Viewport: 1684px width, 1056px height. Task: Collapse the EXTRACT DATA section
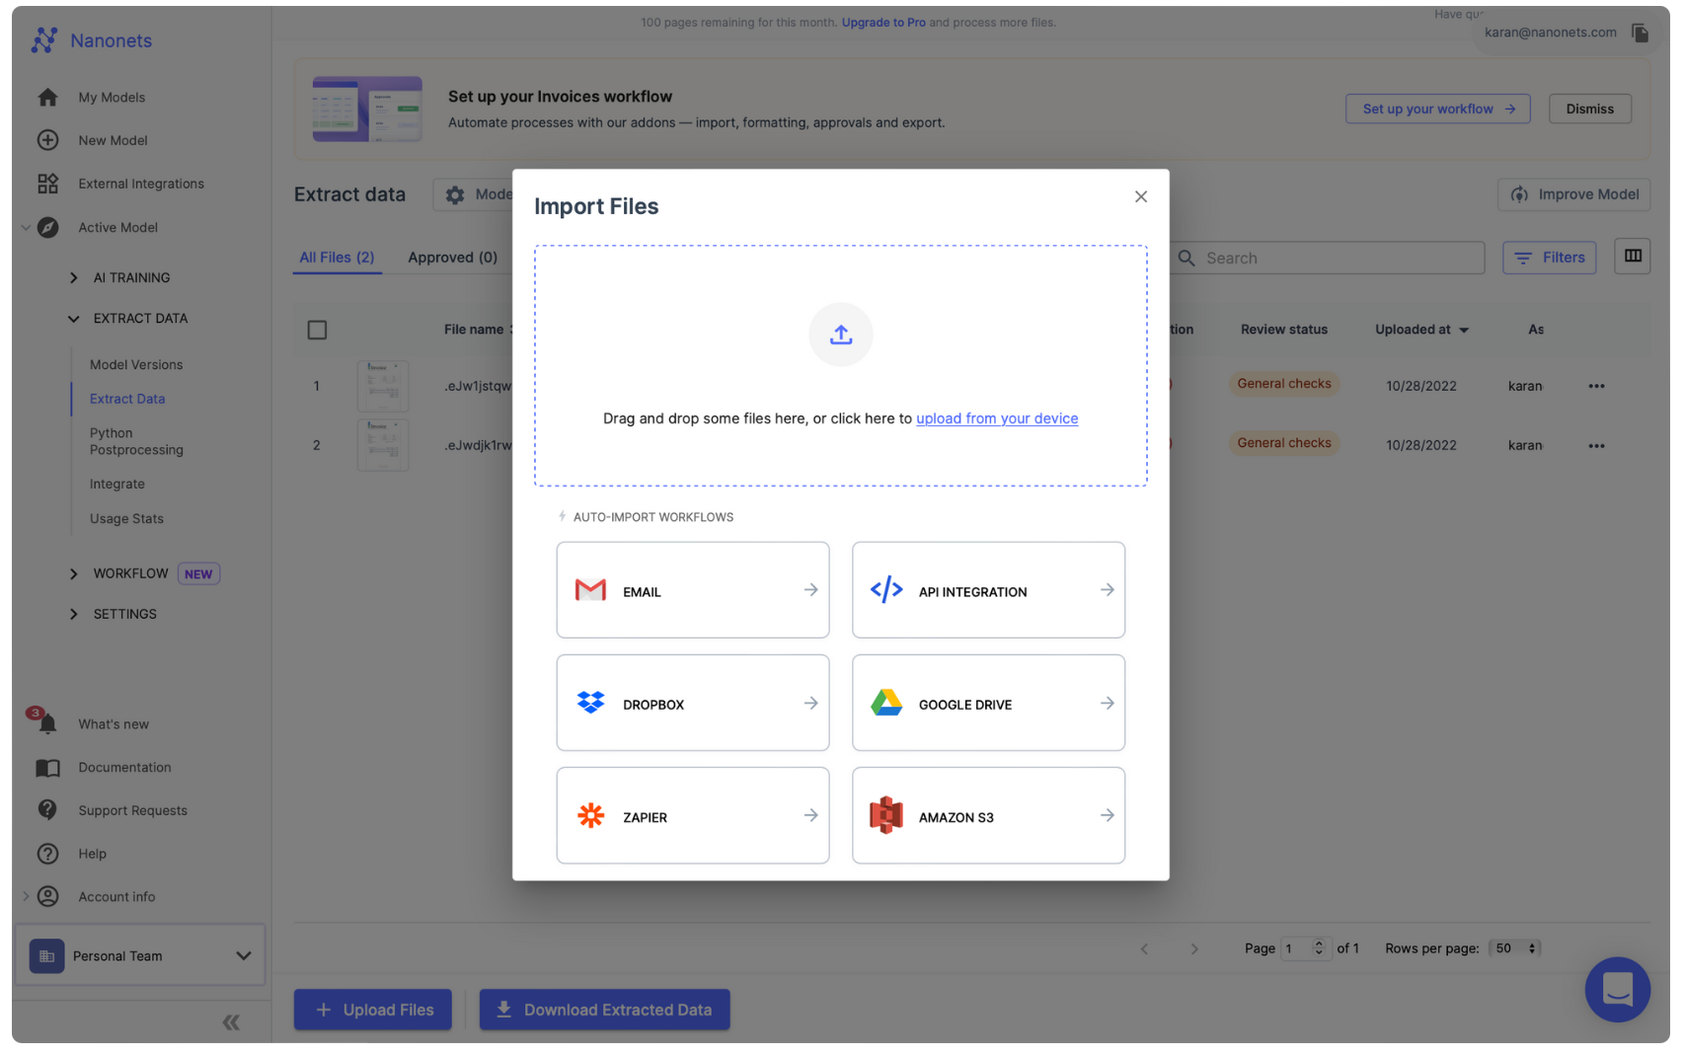click(73, 319)
